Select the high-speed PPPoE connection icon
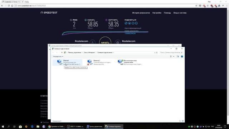This screenshot has width=229, height=129. pos(130,62)
